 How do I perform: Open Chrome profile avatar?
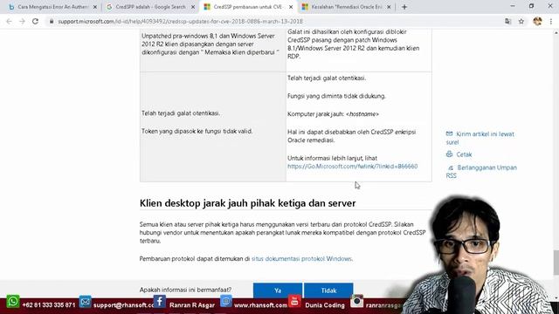click(x=538, y=21)
